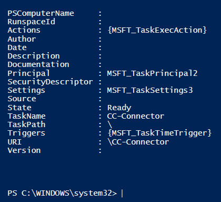This screenshot has width=221, height=202.
Task: Click the PS C:\WINDOWS\system32> prompt text
Action: pos(62,193)
